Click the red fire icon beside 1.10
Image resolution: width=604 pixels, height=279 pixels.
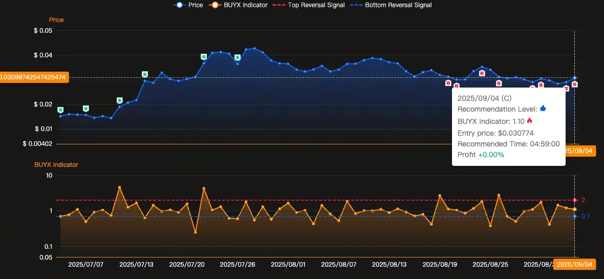pos(529,121)
